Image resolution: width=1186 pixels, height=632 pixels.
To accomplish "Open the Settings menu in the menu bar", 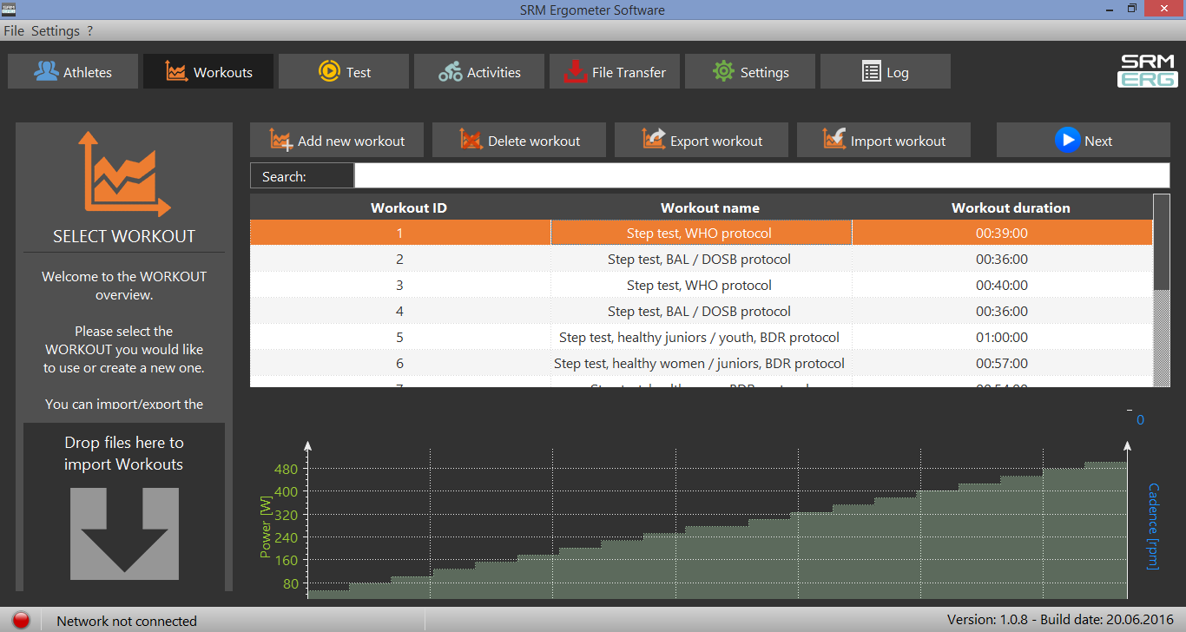I will (56, 30).
